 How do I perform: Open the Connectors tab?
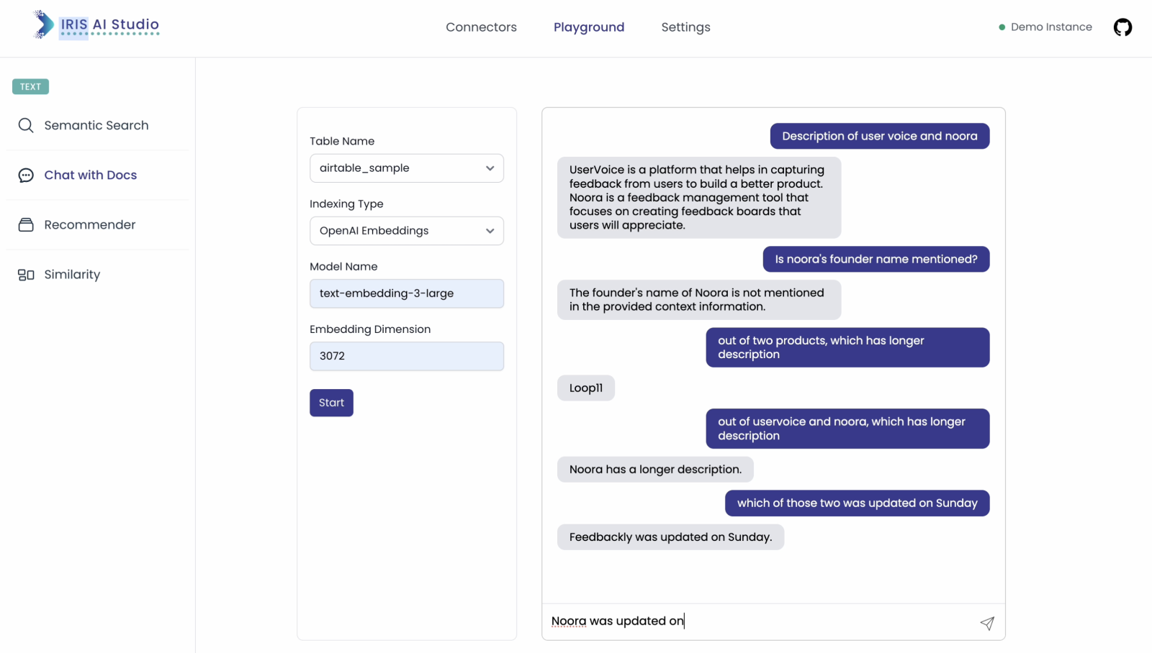(x=481, y=27)
